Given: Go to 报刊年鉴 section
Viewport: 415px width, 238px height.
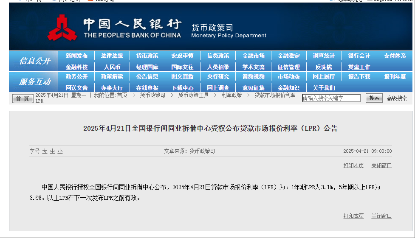Looking at the screenshot, I should pos(395,77).
